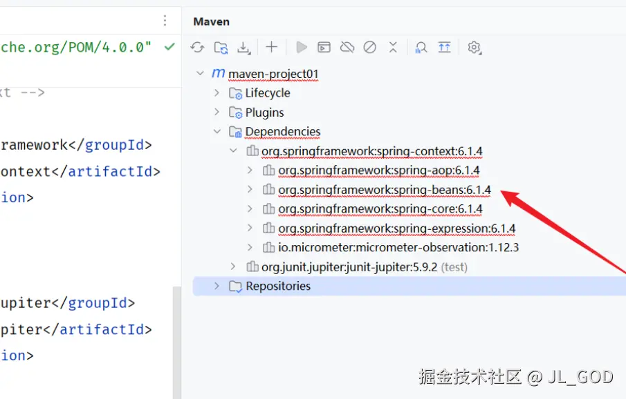Click the micrometer-observation library icon
The image size is (626, 399).
pyautogui.click(x=268, y=247)
